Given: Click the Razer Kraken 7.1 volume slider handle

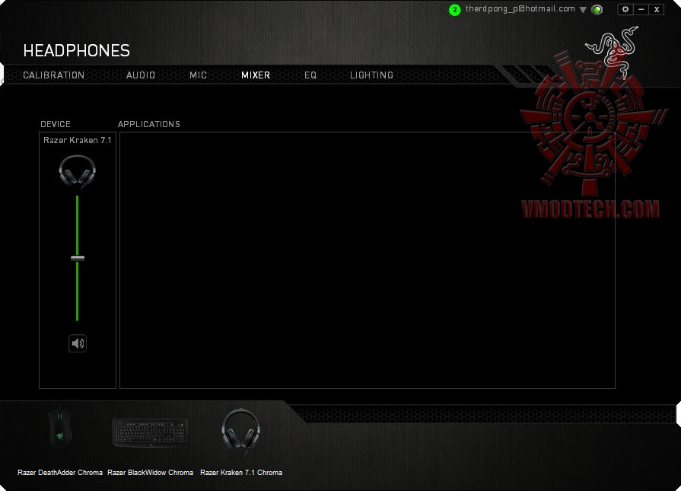Looking at the screenshot, I should (x=78, y=258).
